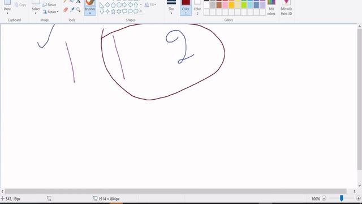Pick the light yellow palette color

(x=238, y=5)
